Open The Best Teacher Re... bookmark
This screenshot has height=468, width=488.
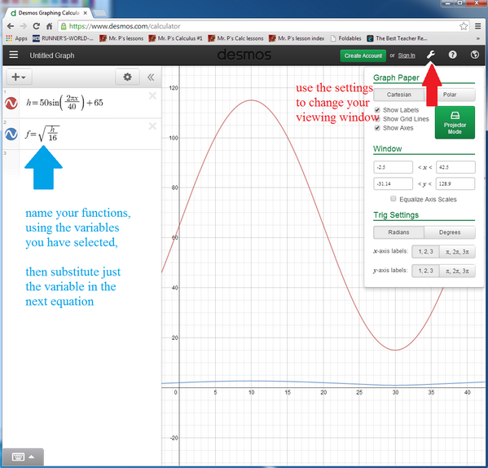pyautogui.click(x=397, y=38)
